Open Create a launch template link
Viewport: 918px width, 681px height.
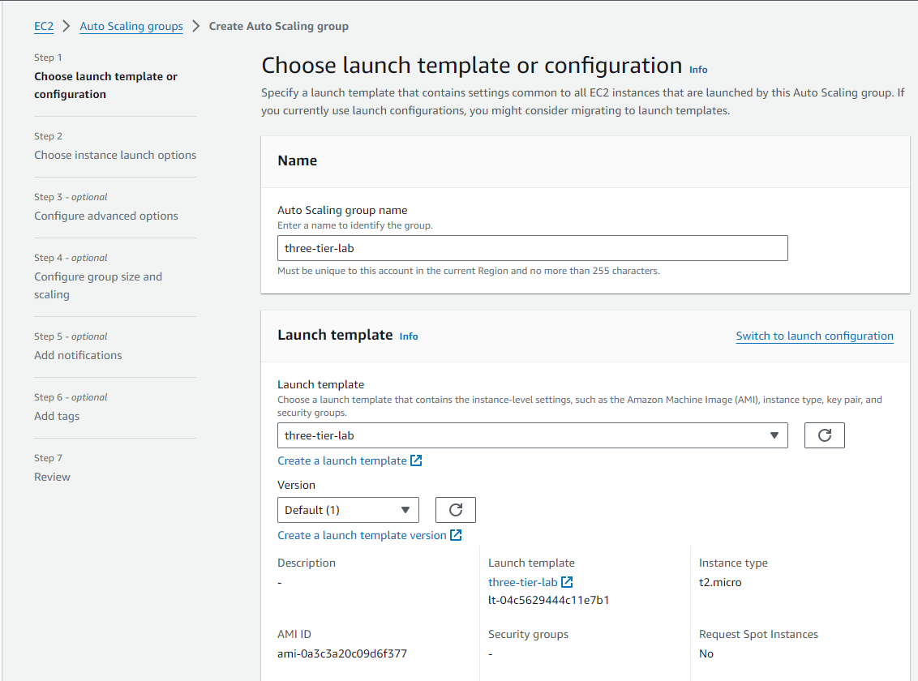coord(342,460)
